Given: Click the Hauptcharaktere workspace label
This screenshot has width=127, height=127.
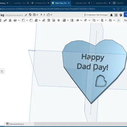Looking at the screenshot, I should click(14, 15).
